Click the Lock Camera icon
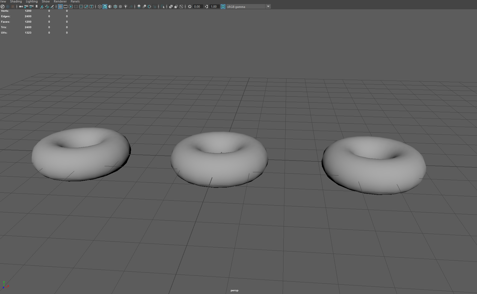Screen dimensions: 477x294 click(x=26, y=7)
